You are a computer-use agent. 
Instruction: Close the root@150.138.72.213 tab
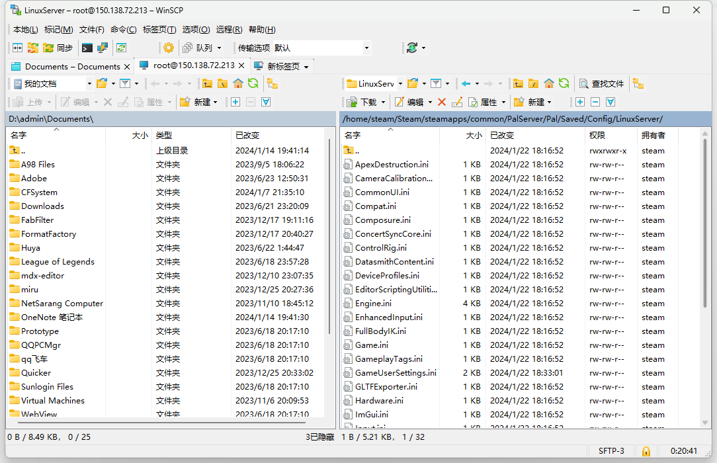pyautogui.click(x=241, y=66)
